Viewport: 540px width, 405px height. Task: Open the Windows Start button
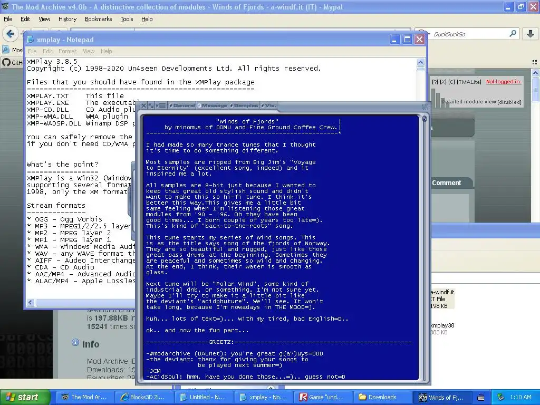click(x=25, y=397)
